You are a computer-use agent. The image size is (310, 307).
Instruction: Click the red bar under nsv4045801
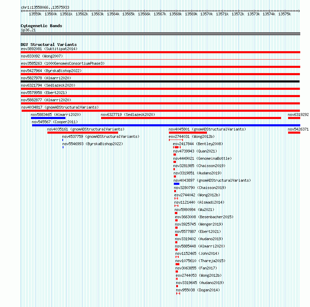click(188, 133)
